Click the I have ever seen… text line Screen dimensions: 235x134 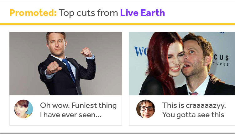coord(71,115)
